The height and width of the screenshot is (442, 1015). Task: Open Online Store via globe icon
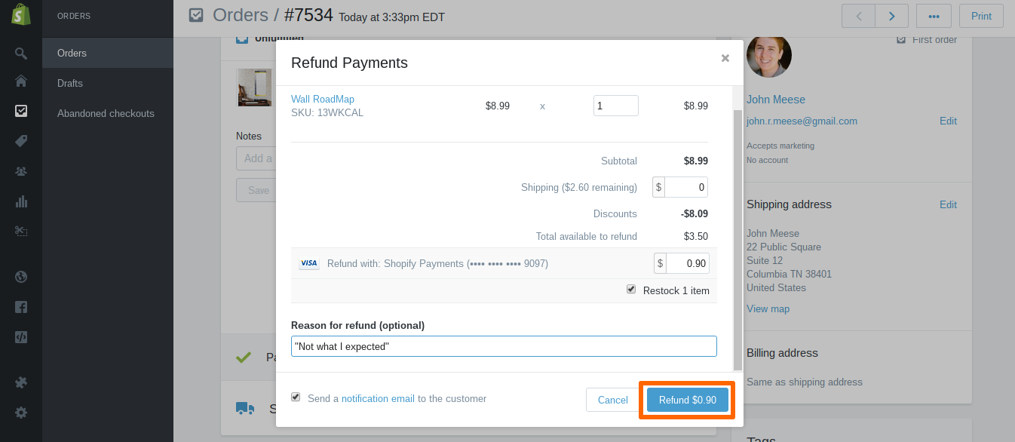[21, 277]
